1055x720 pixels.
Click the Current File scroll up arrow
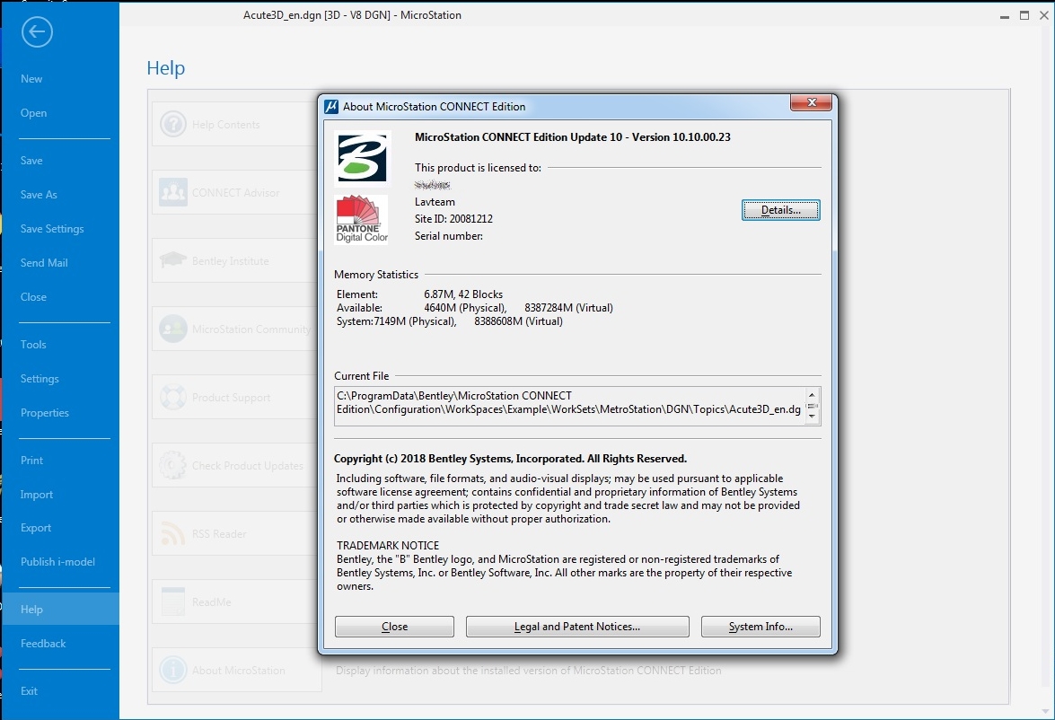[812, 395]
